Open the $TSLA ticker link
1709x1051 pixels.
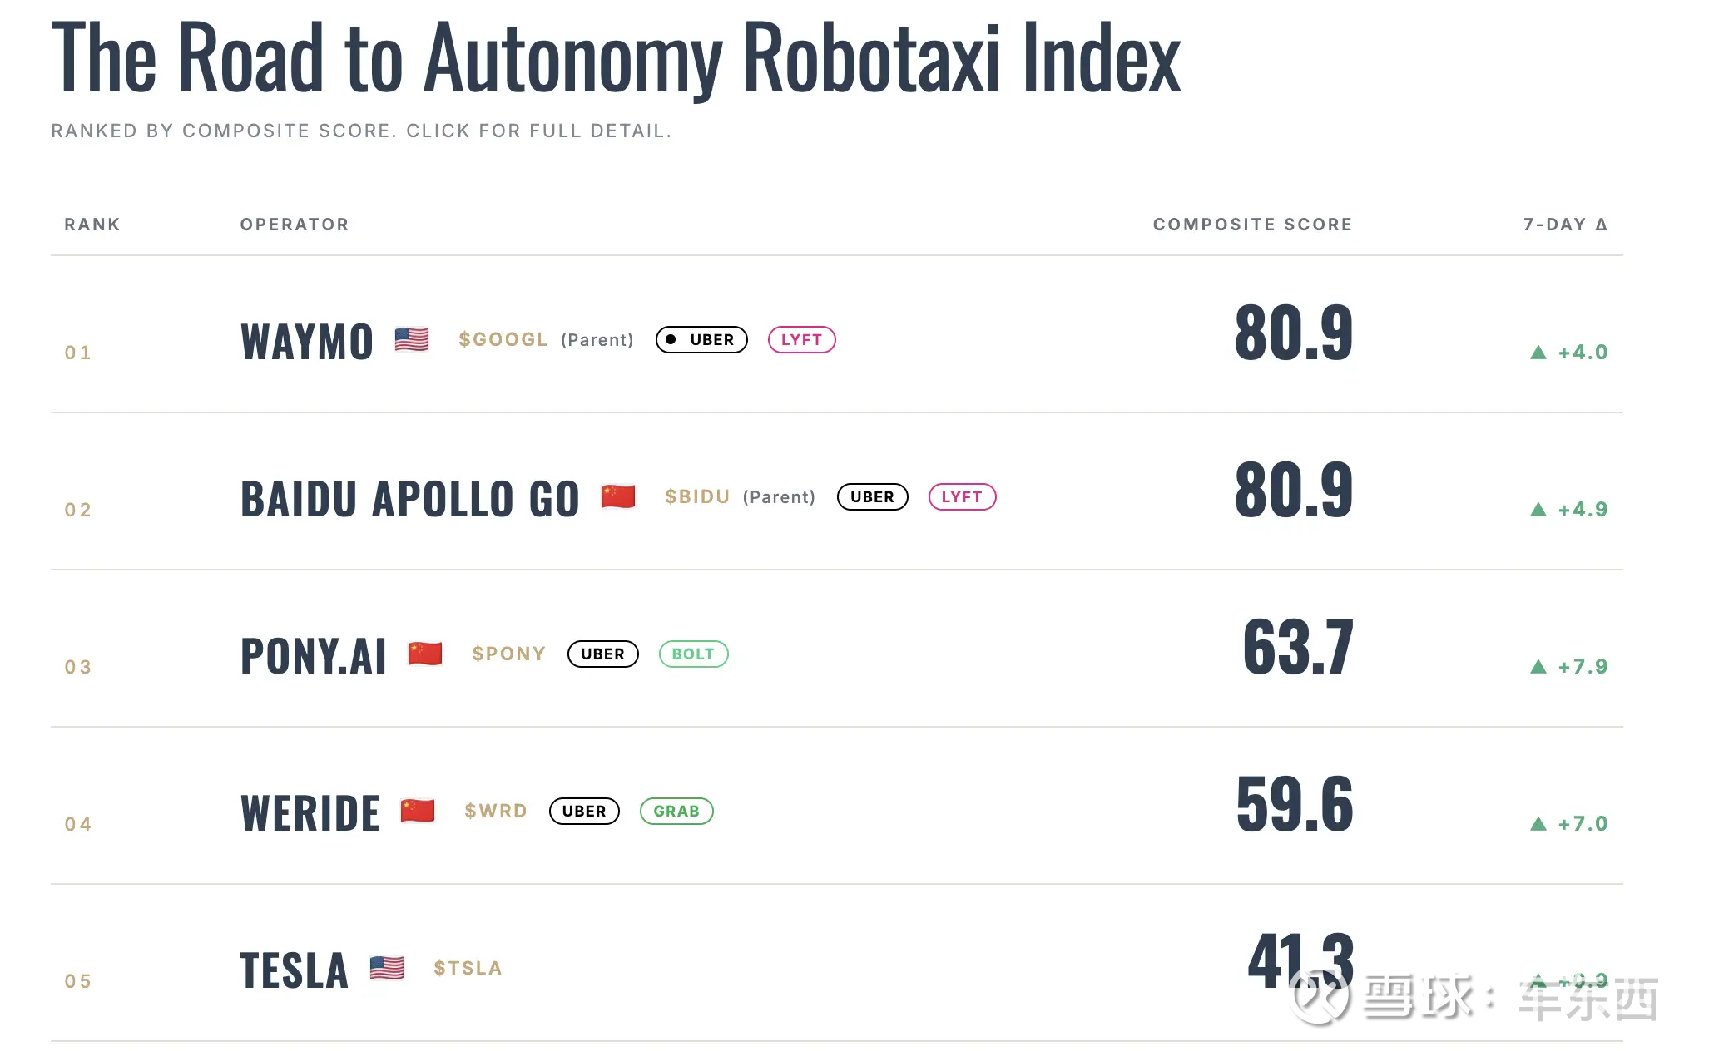click(468, 968)
